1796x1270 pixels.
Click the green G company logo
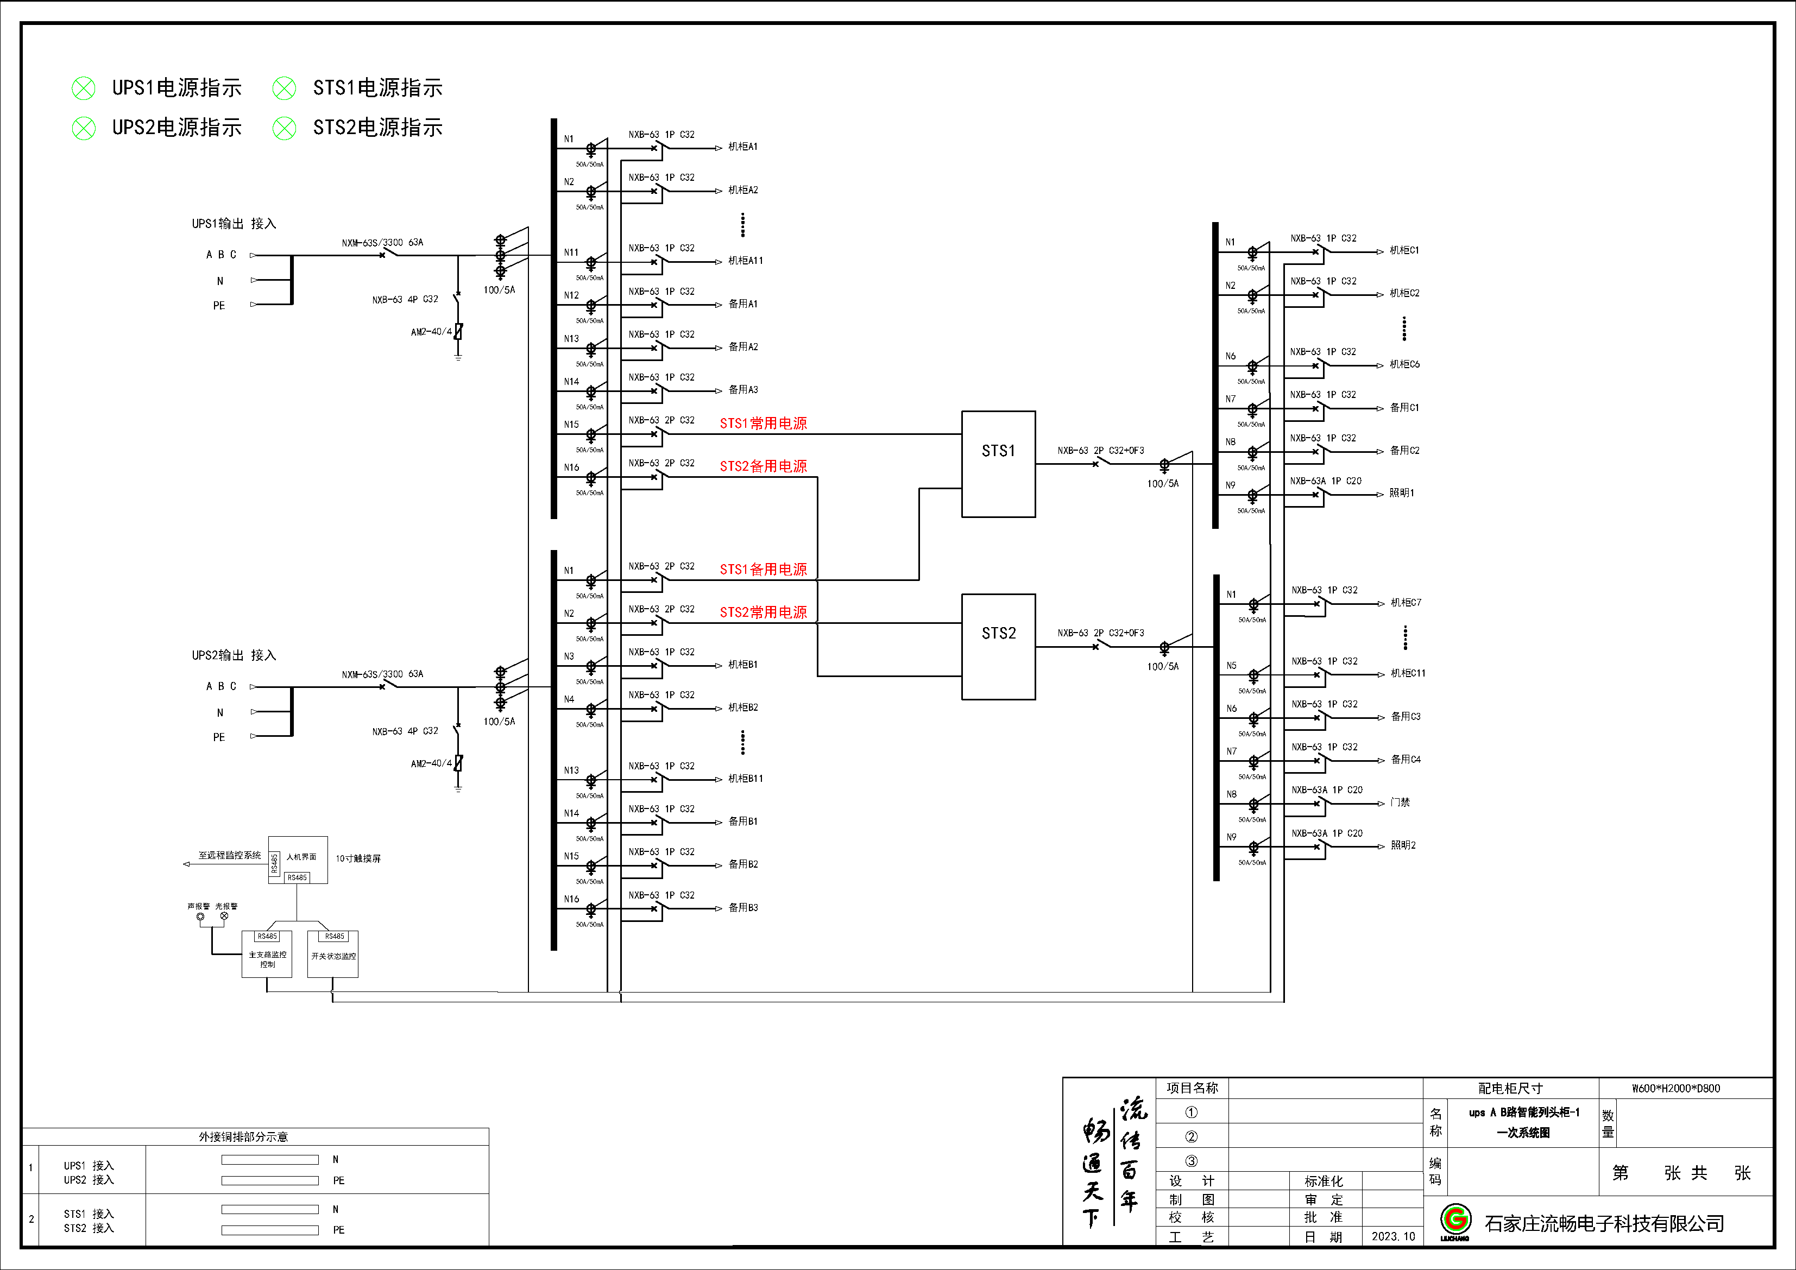(x=1455, y=1219)
